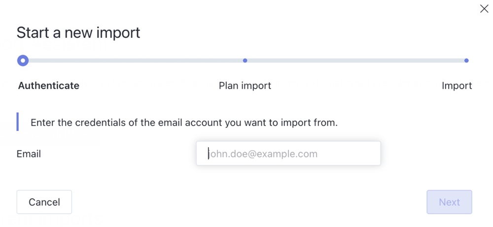
Task: Proceed with the Next button
Action: pyautogui.click(x=449, y=202)
